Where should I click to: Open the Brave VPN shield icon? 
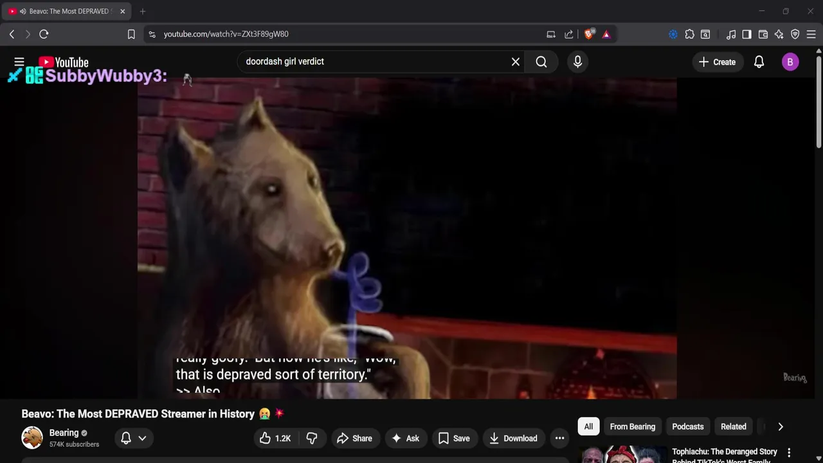point(795,34)
